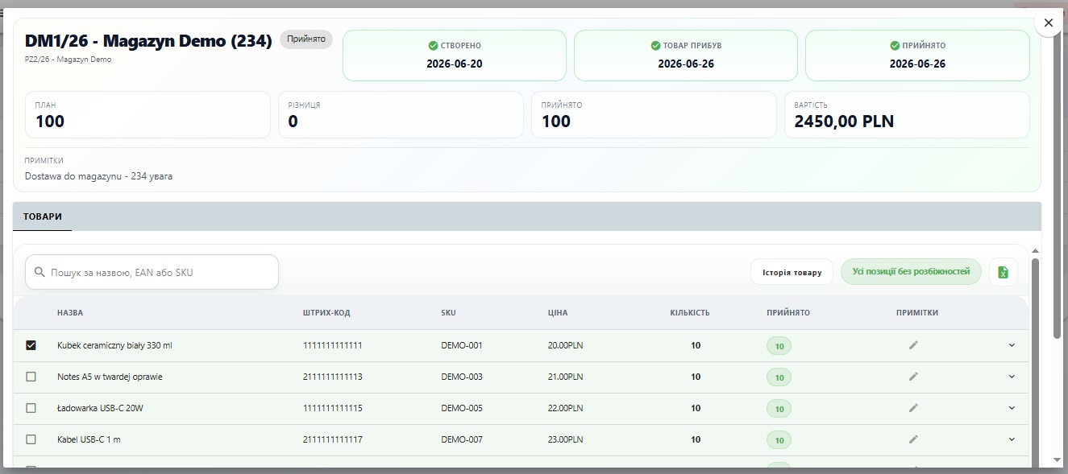Screen dimensions: 1068x474
Task: Open the Товари tab
Action: [43, 216]
